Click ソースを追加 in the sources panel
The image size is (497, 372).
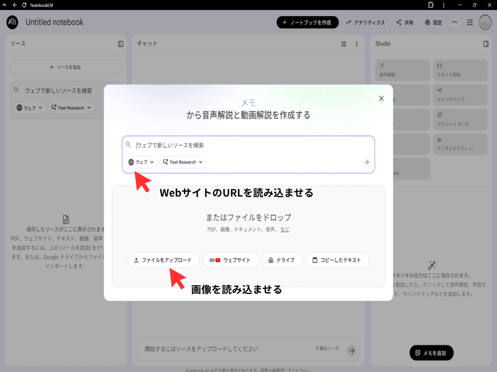click(x=66, y=67)
